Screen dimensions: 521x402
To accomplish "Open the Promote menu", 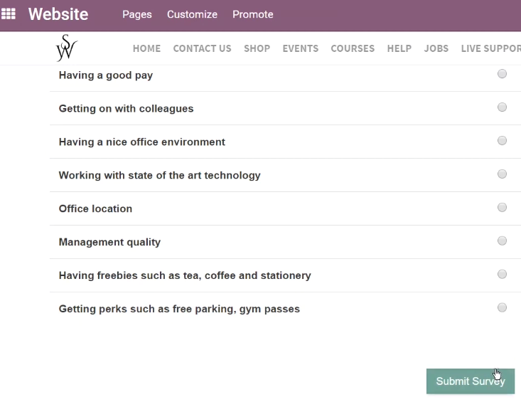I will 253,14.
